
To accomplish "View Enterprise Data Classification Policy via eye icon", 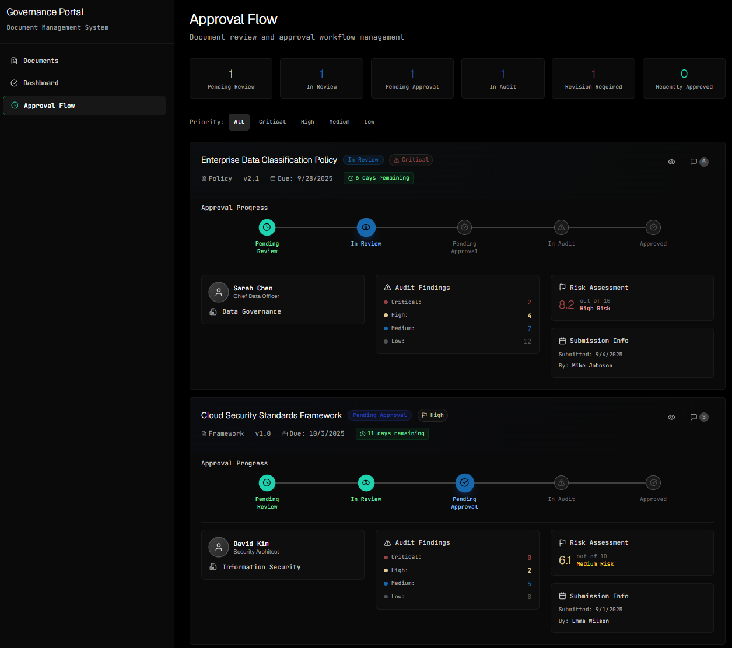I will (x=671, y=162).
